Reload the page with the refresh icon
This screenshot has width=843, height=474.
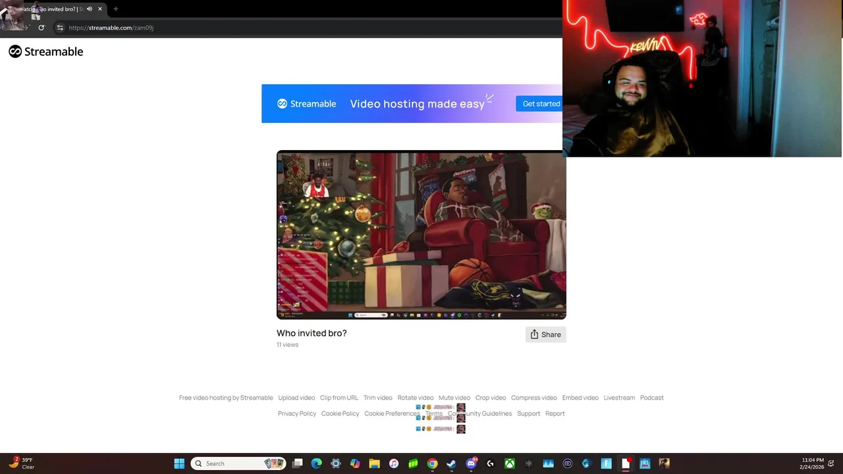(41, 28)
